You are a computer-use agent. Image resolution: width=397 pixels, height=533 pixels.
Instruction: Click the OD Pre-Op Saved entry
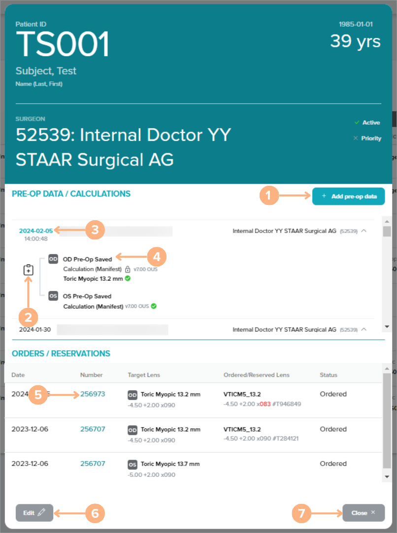point(87,259)
